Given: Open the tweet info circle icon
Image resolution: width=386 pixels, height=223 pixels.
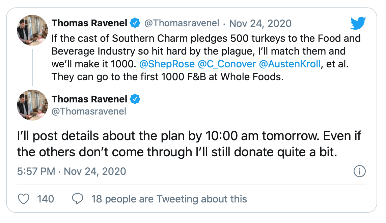Looking at the screenshot, I should 360,171.
